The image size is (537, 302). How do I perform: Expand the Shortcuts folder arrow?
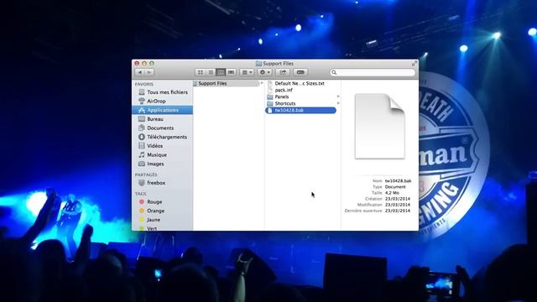coord(338,103)
